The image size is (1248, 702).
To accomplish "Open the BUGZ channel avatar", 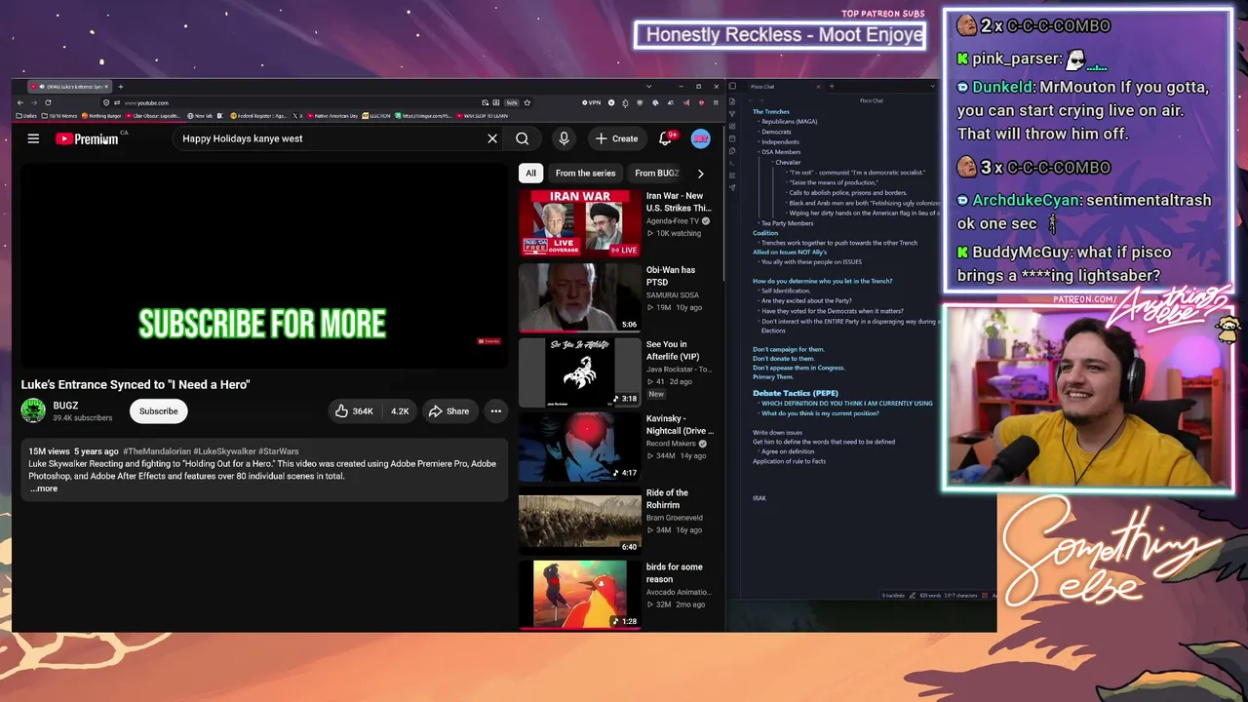I will point(33,410).
